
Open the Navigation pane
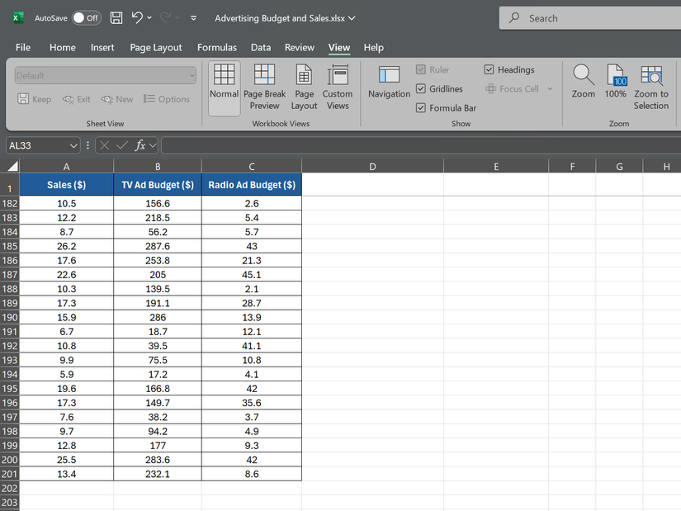(x=388, y=87)
